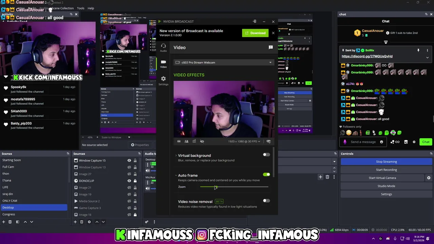Open the Tools menu
This screenshot has height=244, width=434.
coord(80,8)
